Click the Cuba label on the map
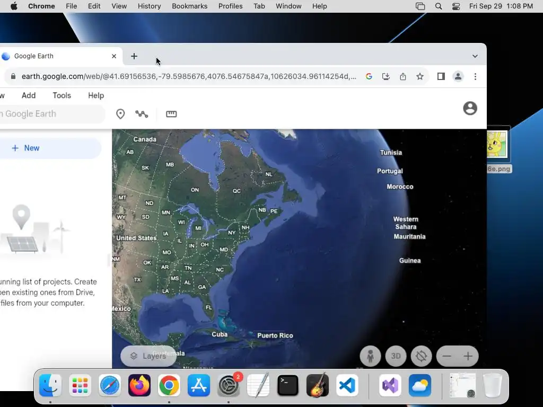Screen dimensions: 543x407 [220, 334]
